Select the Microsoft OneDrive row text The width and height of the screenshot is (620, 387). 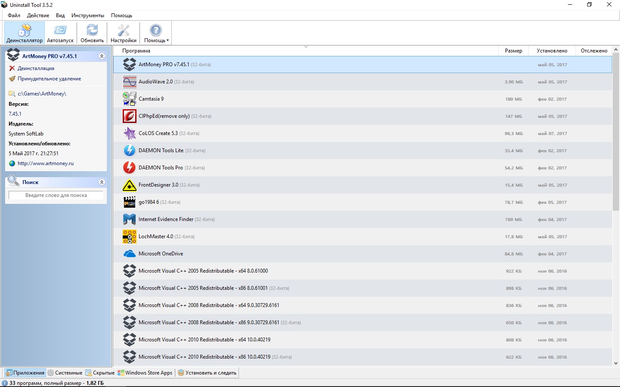[161, 254]
